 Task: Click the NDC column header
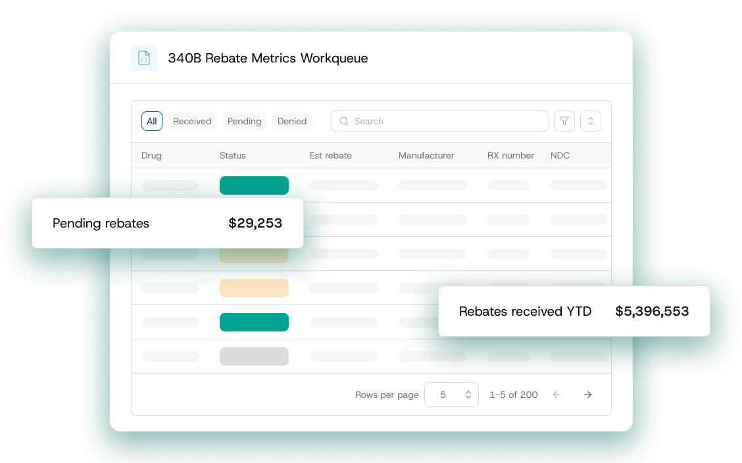(560, 155)
